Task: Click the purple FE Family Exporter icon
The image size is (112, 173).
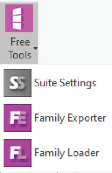Action: (18, 118)
